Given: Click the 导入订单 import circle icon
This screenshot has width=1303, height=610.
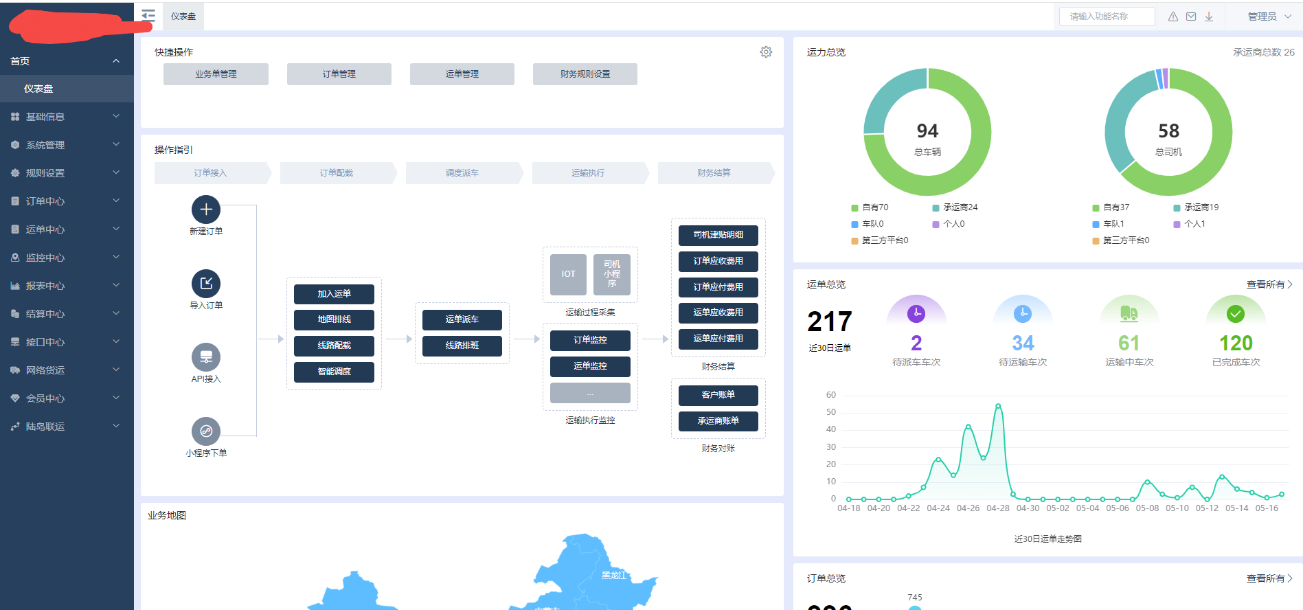Looking at the screenshot, I should (x=206, y=283).
